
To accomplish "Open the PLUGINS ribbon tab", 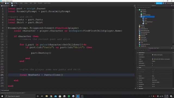I will [x=40, y=3].
